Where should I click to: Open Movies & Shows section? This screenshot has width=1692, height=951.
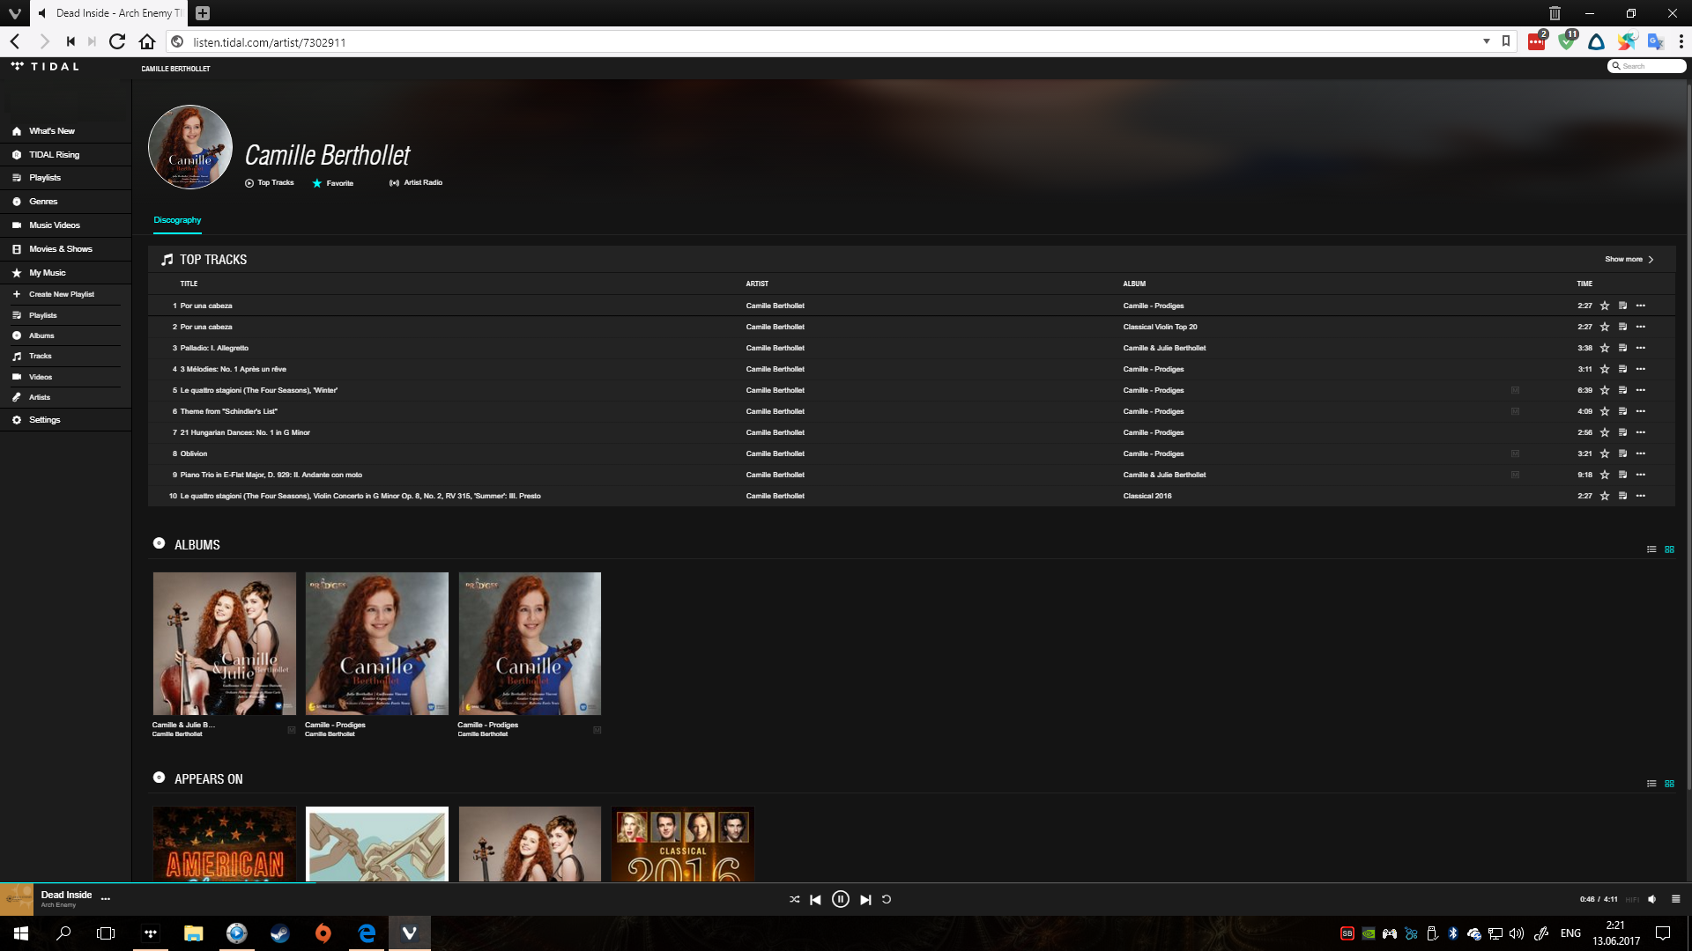point(61,249)
